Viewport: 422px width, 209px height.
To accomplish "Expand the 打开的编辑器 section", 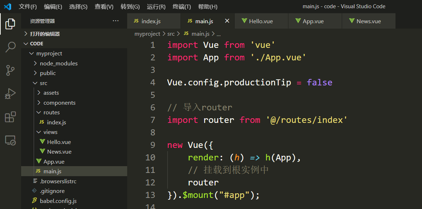I will (74, 34).
